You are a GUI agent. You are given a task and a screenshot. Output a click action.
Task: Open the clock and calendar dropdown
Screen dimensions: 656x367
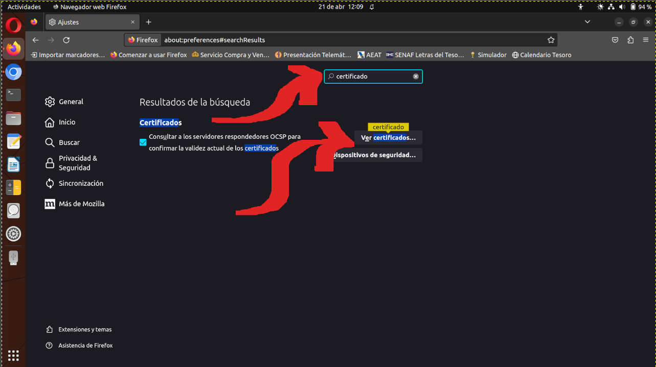[341, 7]
